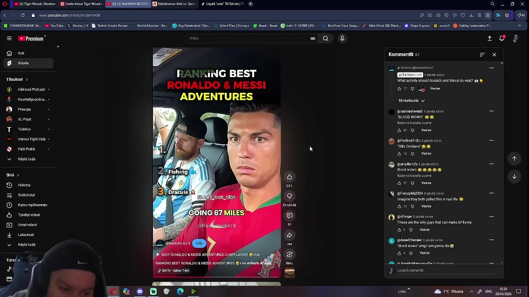Like the FrenzyAfs2024 comment
Image resolution: width=529 pixels, height=297 pixels.
click(x=399, y=206)
